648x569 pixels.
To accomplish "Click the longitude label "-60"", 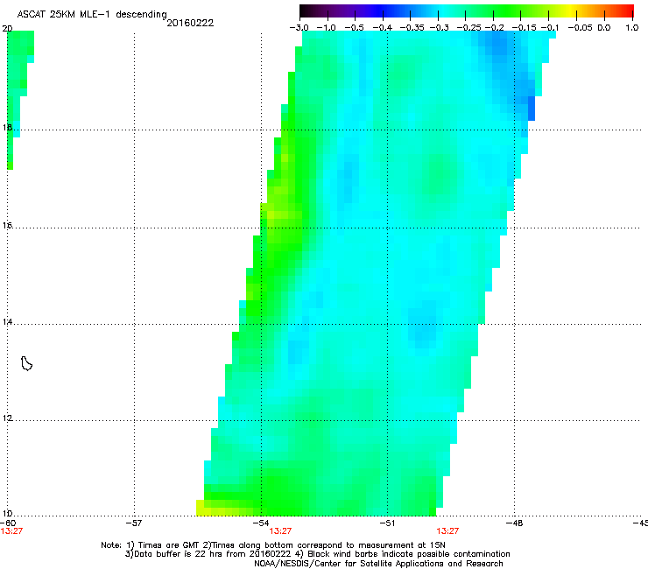I will 8,523.
